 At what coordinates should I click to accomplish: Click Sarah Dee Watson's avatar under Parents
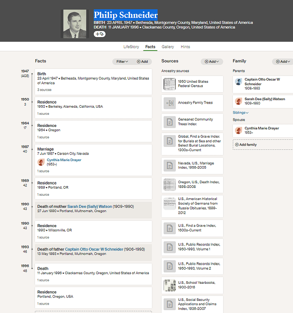pyautogui.click(x=239, y=101)
